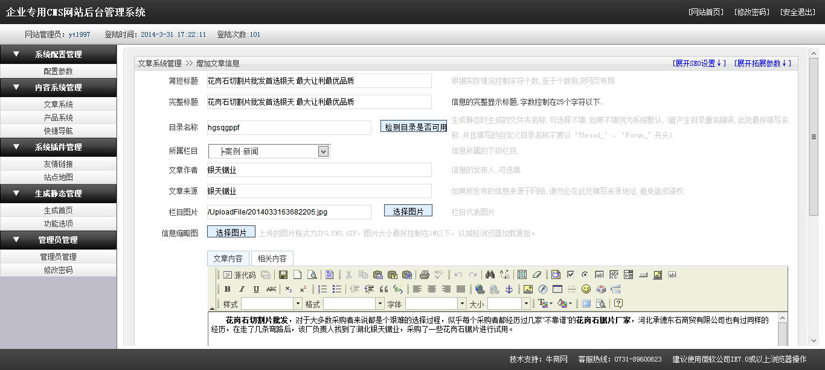
Task: Click the Italic formatting icon
Action: tap(242, 289)
